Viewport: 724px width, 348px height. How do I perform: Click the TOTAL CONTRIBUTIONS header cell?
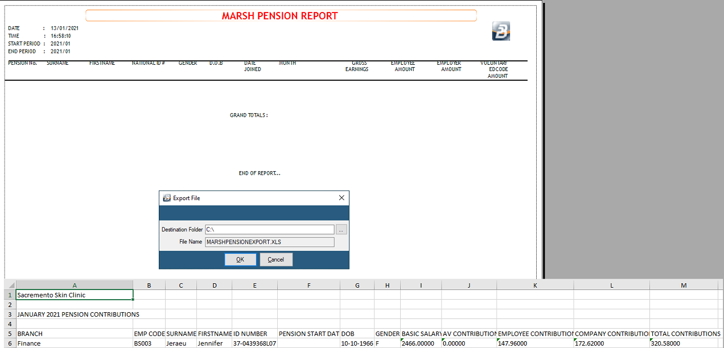click(x=684, y=334)
